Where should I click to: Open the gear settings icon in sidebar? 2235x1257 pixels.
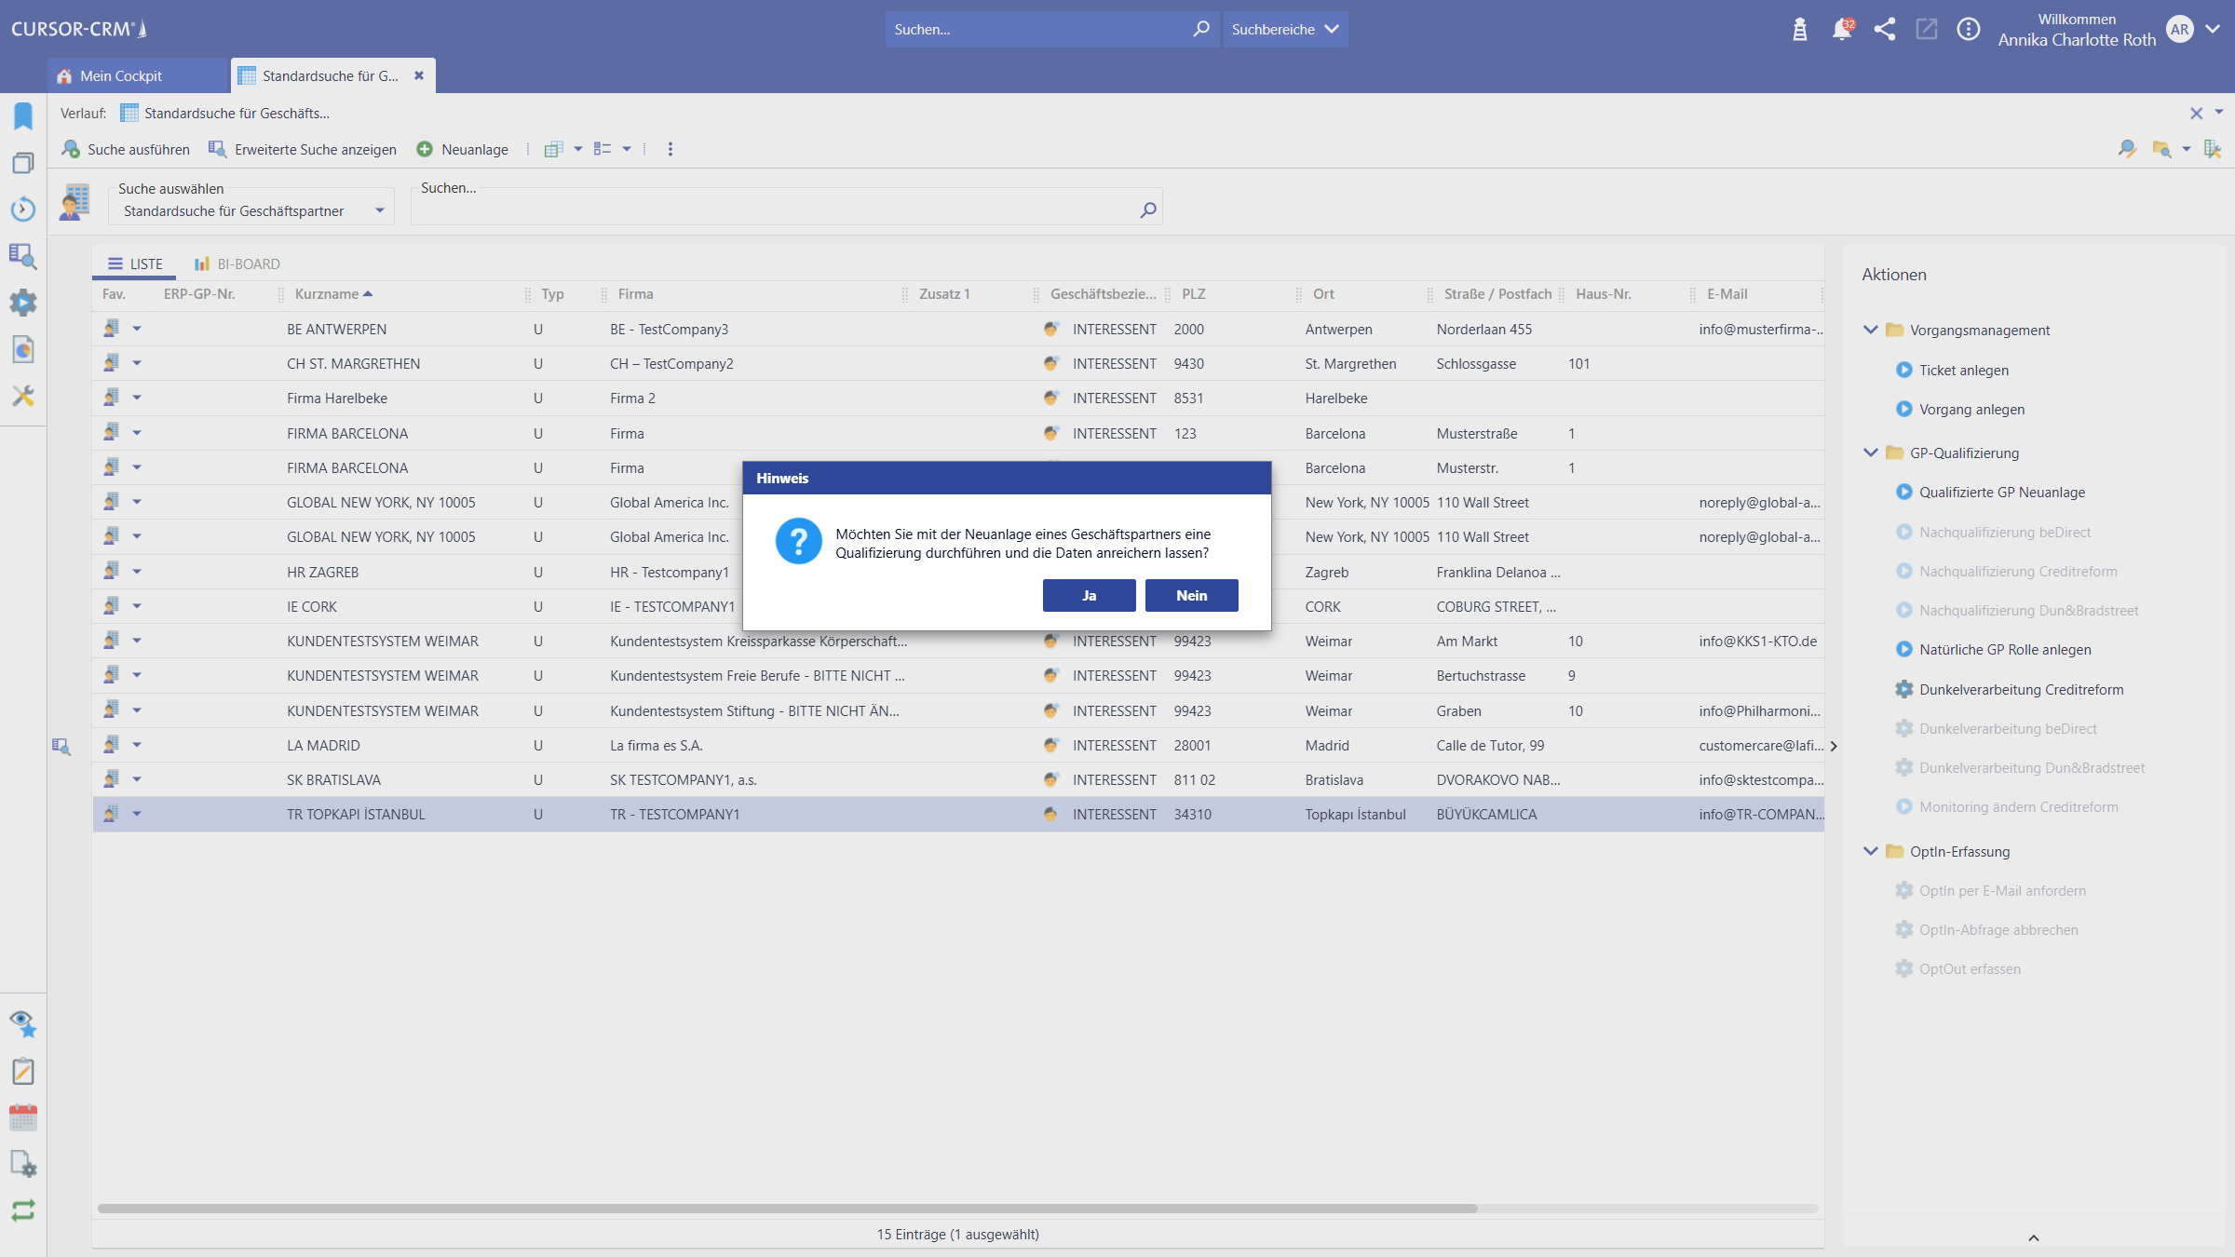coord(23,303)
